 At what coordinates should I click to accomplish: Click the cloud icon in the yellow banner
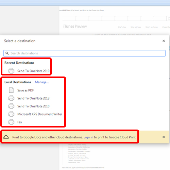tap(6, 137)
